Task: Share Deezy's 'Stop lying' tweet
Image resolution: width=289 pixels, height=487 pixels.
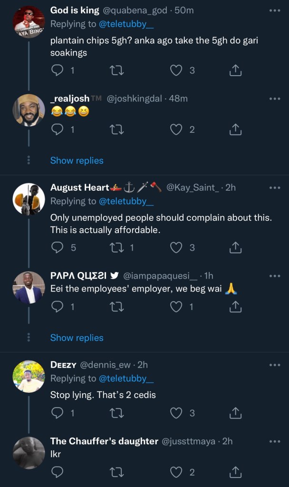Action: [x=235, y=413]
